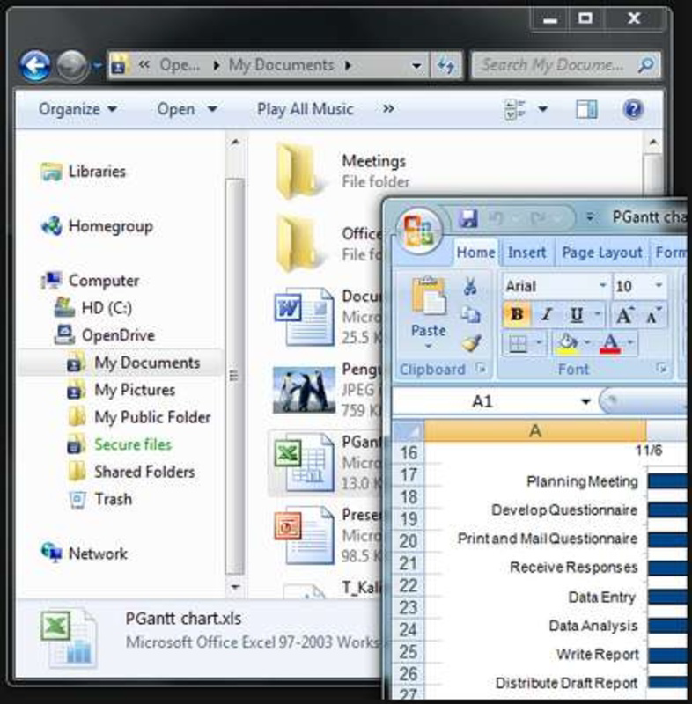The image size is (692, 704).
Task: Open the Organize menu
Action: pos(77,109)
